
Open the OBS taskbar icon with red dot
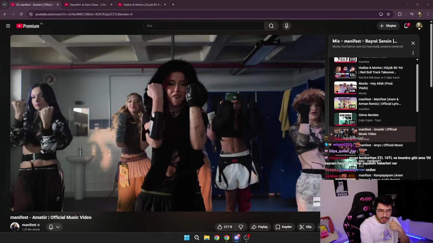247,238
